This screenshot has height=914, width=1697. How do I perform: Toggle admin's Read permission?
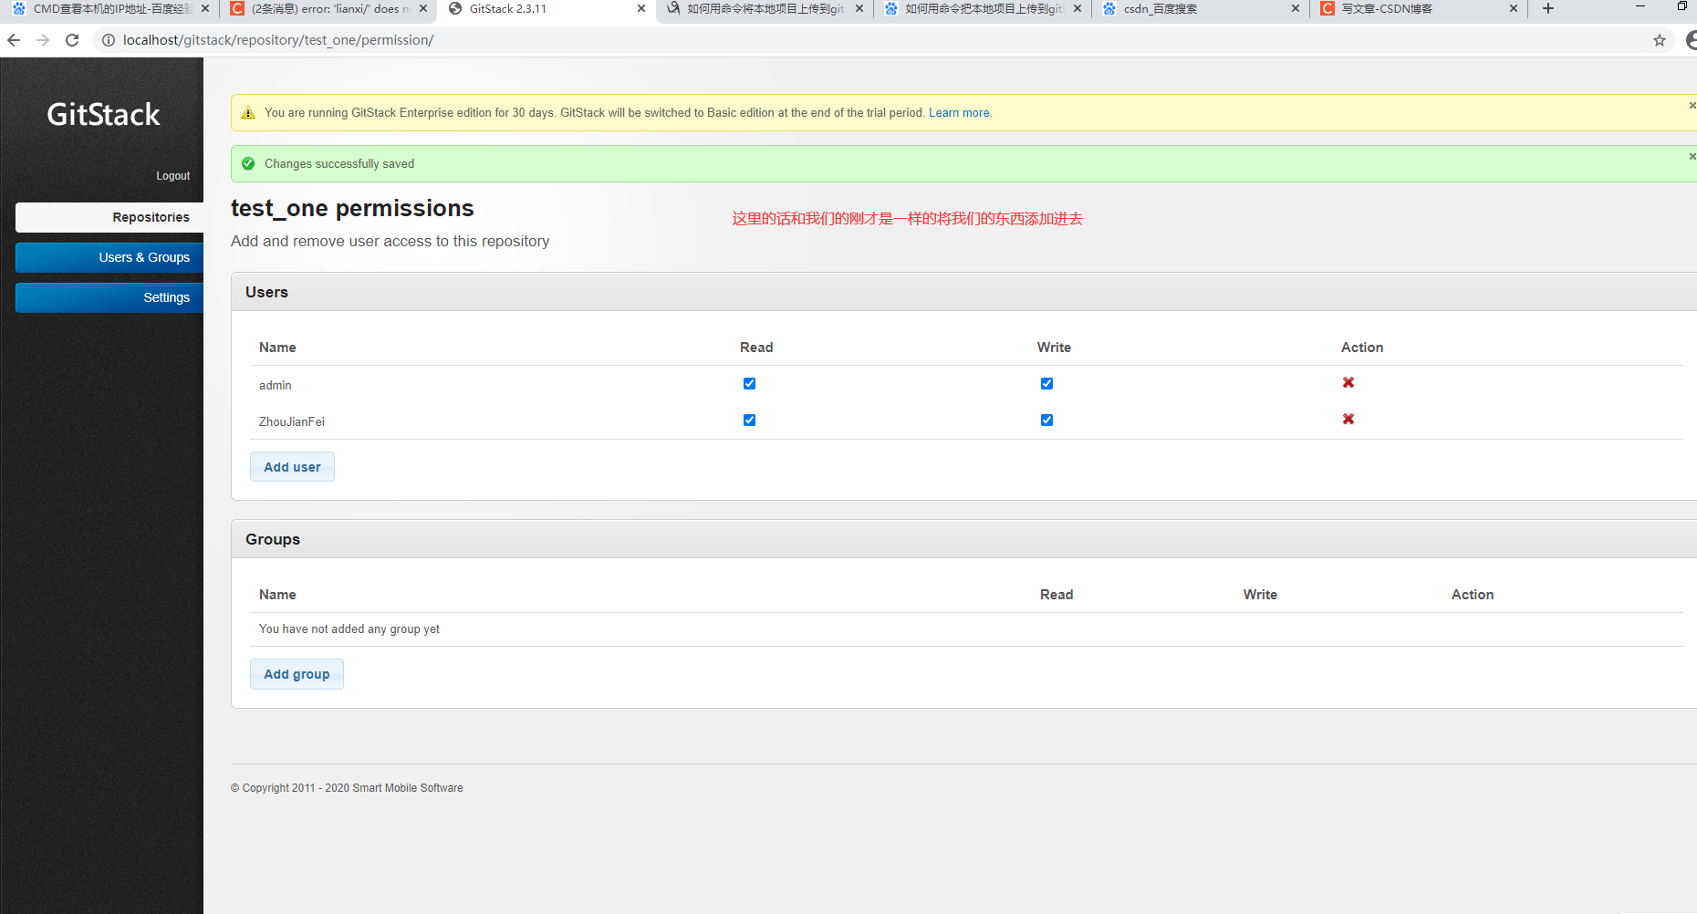[749, 383]
